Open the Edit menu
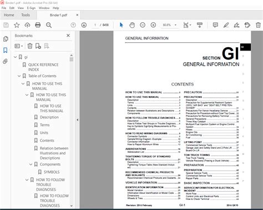This screenshot has height=210, width=263. (12, 8)
